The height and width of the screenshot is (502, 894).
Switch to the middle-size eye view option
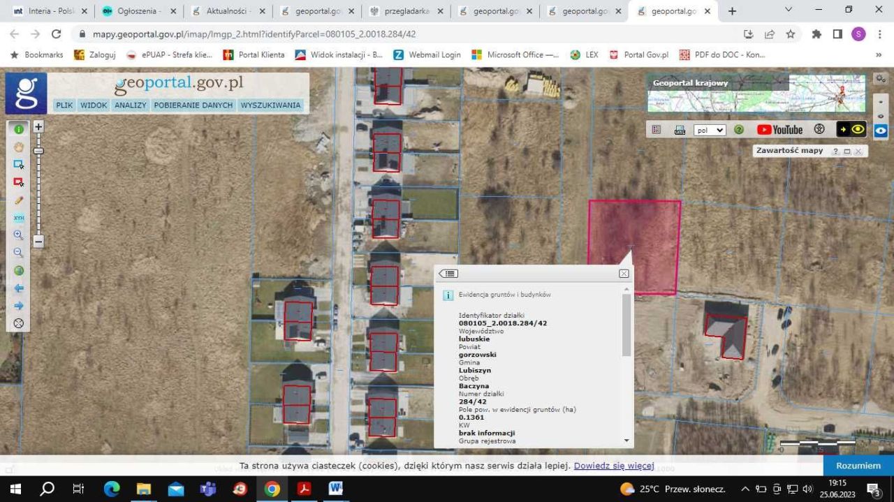[x=881, y=116]
